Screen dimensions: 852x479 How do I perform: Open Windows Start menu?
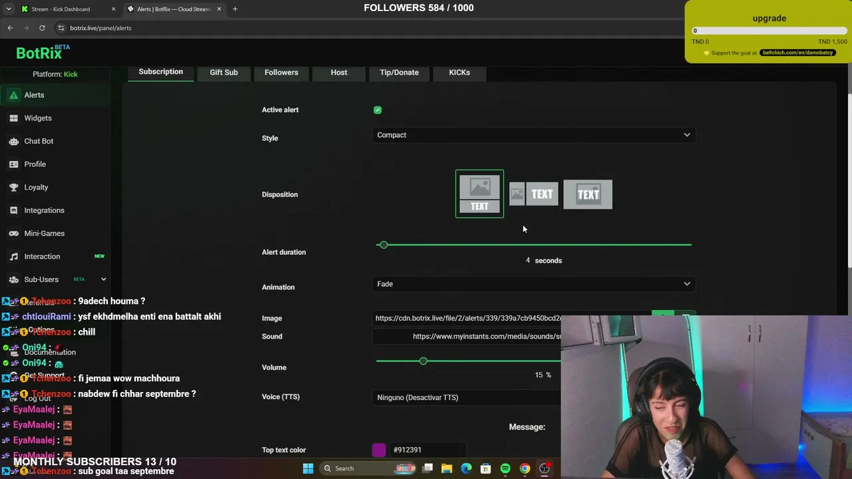tap(308, 468)
